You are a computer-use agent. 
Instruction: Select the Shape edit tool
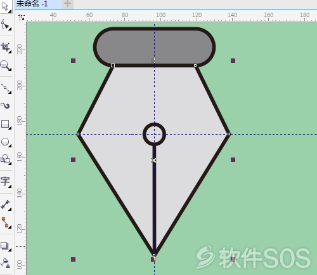(x=6, y=25)
